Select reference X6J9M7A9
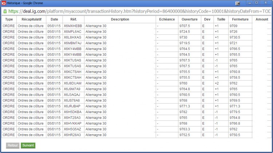The width and height of the screenshot is (273, 153). click(x=72, y=89)
